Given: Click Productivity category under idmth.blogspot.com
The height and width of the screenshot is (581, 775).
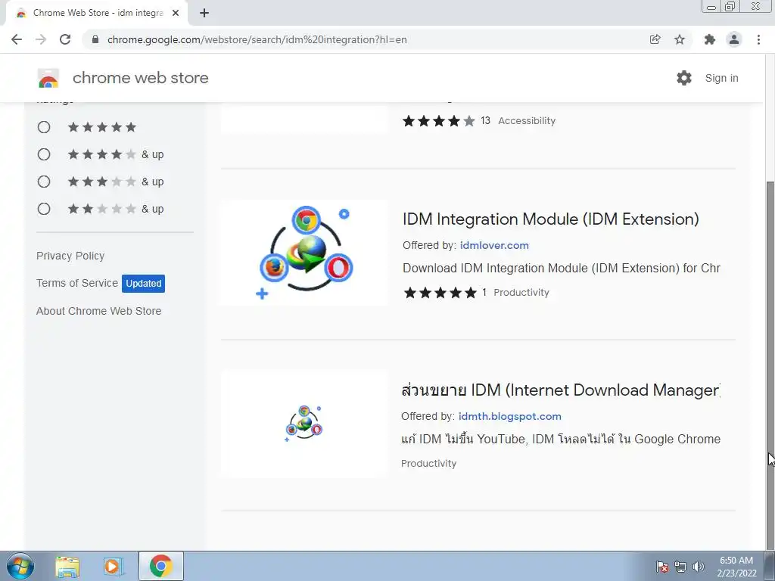Looking at the screenshot, I should (428, 464).
